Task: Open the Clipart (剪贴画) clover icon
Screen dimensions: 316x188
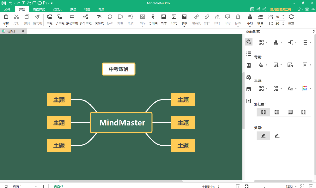Action: click(x=153, y=17)
